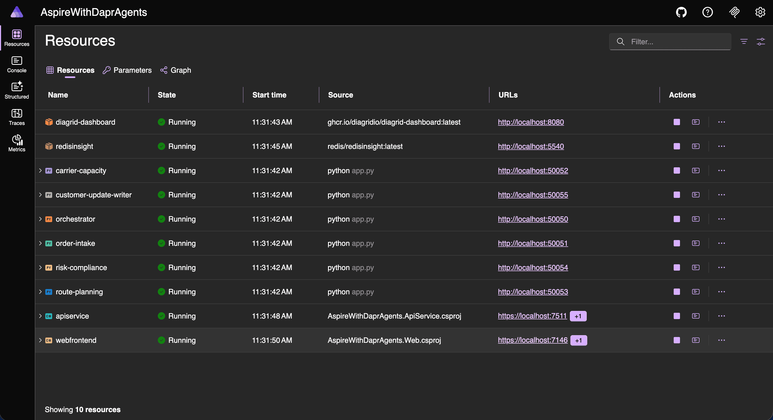773x420 pixels.
Task: Focus the Filter search field
Action: 670,41
